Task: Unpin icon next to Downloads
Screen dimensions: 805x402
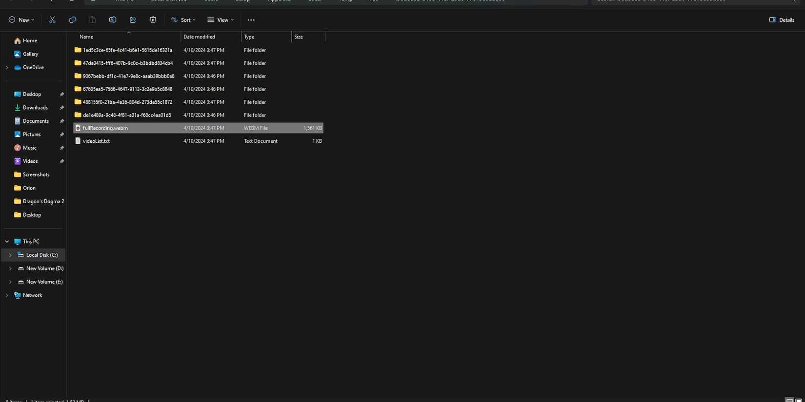Action: click(x=61, y=108)
